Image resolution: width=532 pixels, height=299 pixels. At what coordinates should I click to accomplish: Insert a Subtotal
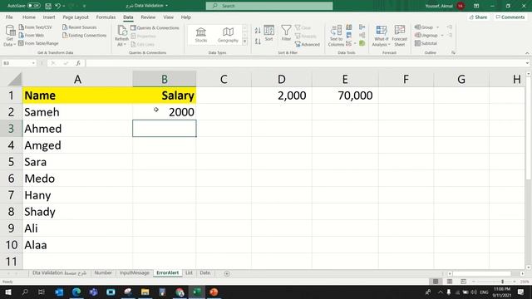pyautogui.click(x=426, y=43)
